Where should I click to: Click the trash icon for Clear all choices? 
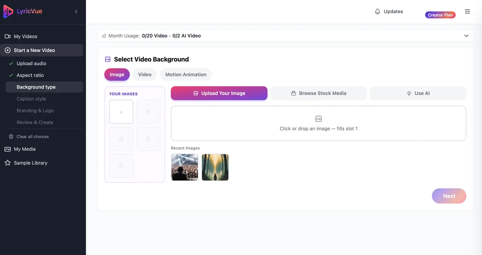tap(11, 137)
